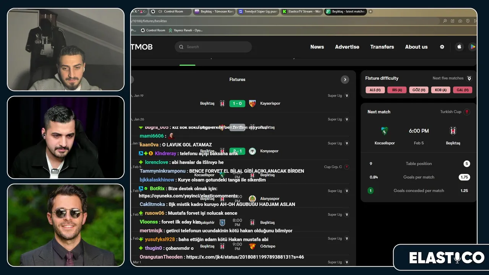Click Yayıncı Paneli bookmark icon
This screenshot has width=489, height=275.
[170, 30]
